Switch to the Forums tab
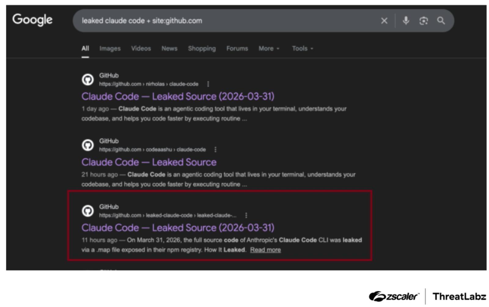This screenshot has width=489, height=307. (x=237, y=49)
